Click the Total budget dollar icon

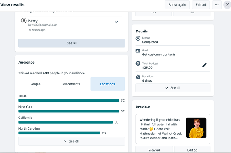point(138,64)
